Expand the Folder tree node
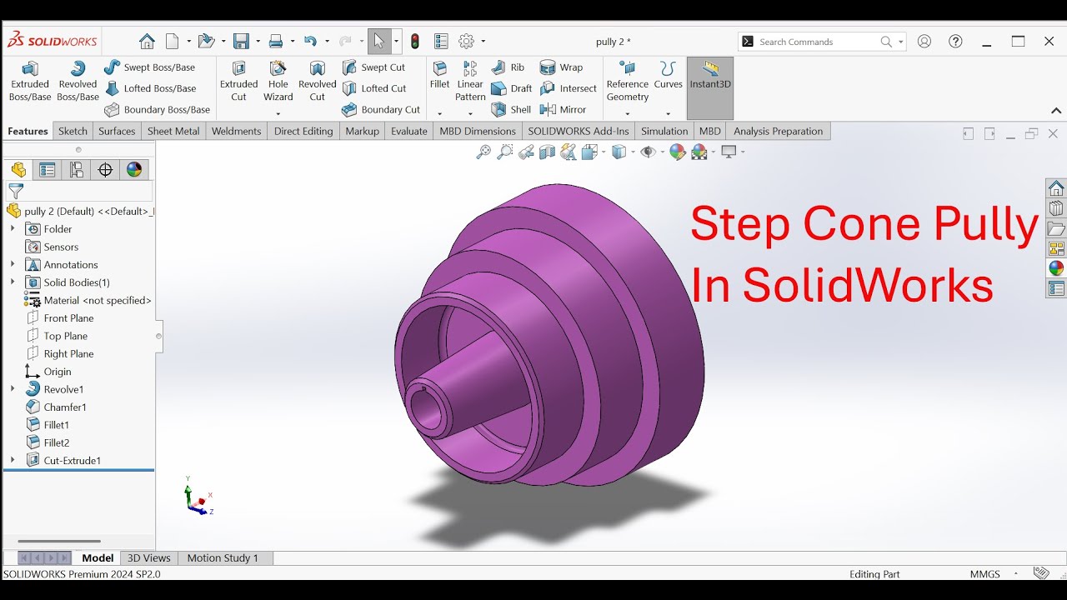1067x600 pixels. point(13,228)
